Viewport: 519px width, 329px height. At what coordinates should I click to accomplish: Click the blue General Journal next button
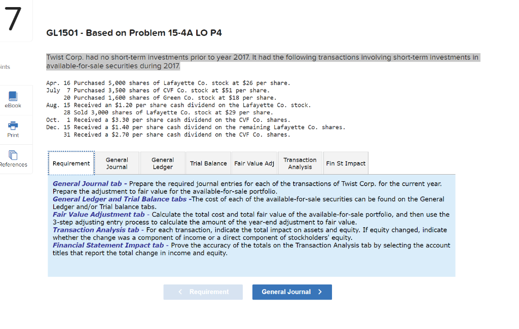(292, 292)
